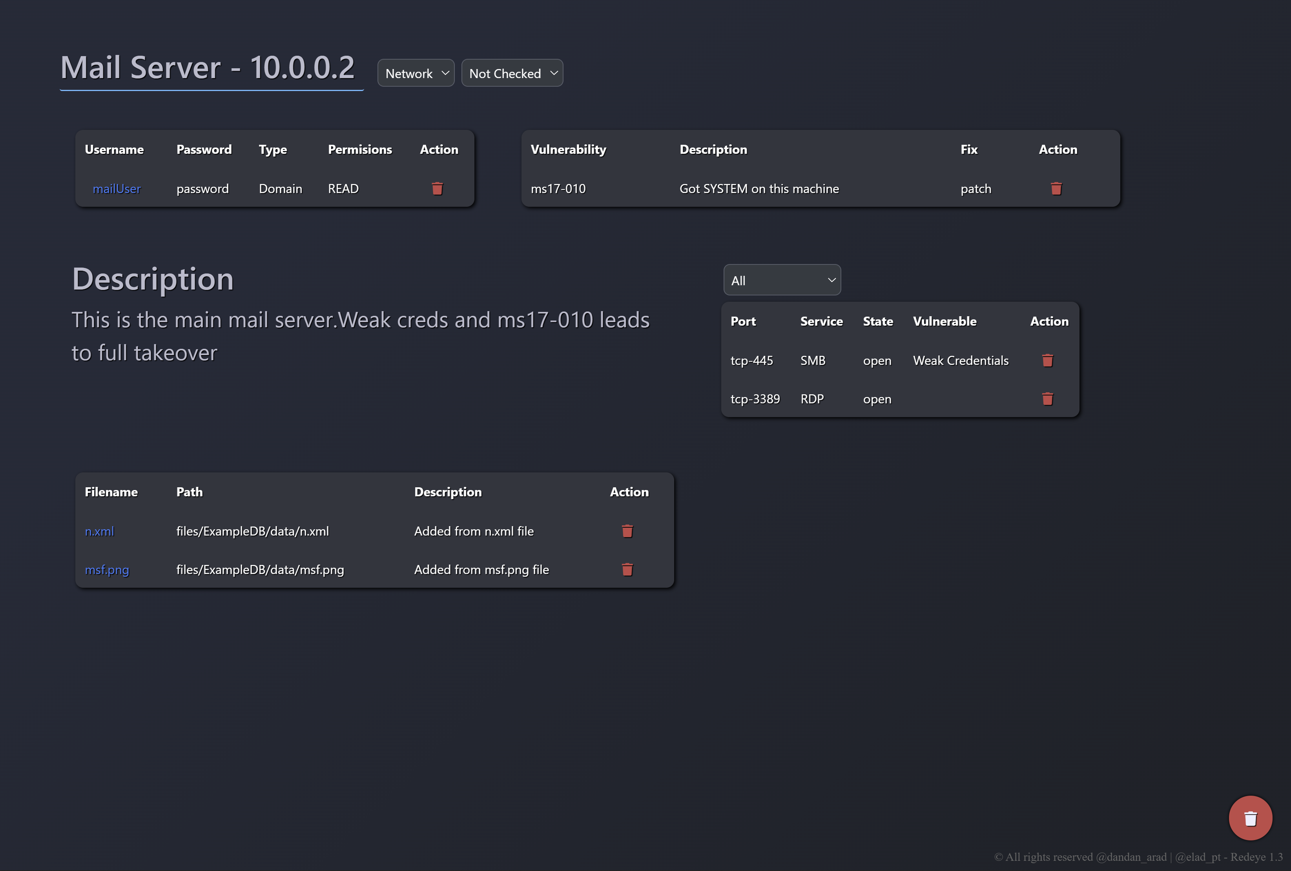Screen dimensions: 1291x871
Task: Open the msf.png file link
Action: point(107,569)
